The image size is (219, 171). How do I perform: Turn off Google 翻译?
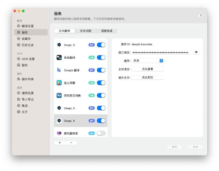coord(100,70)
